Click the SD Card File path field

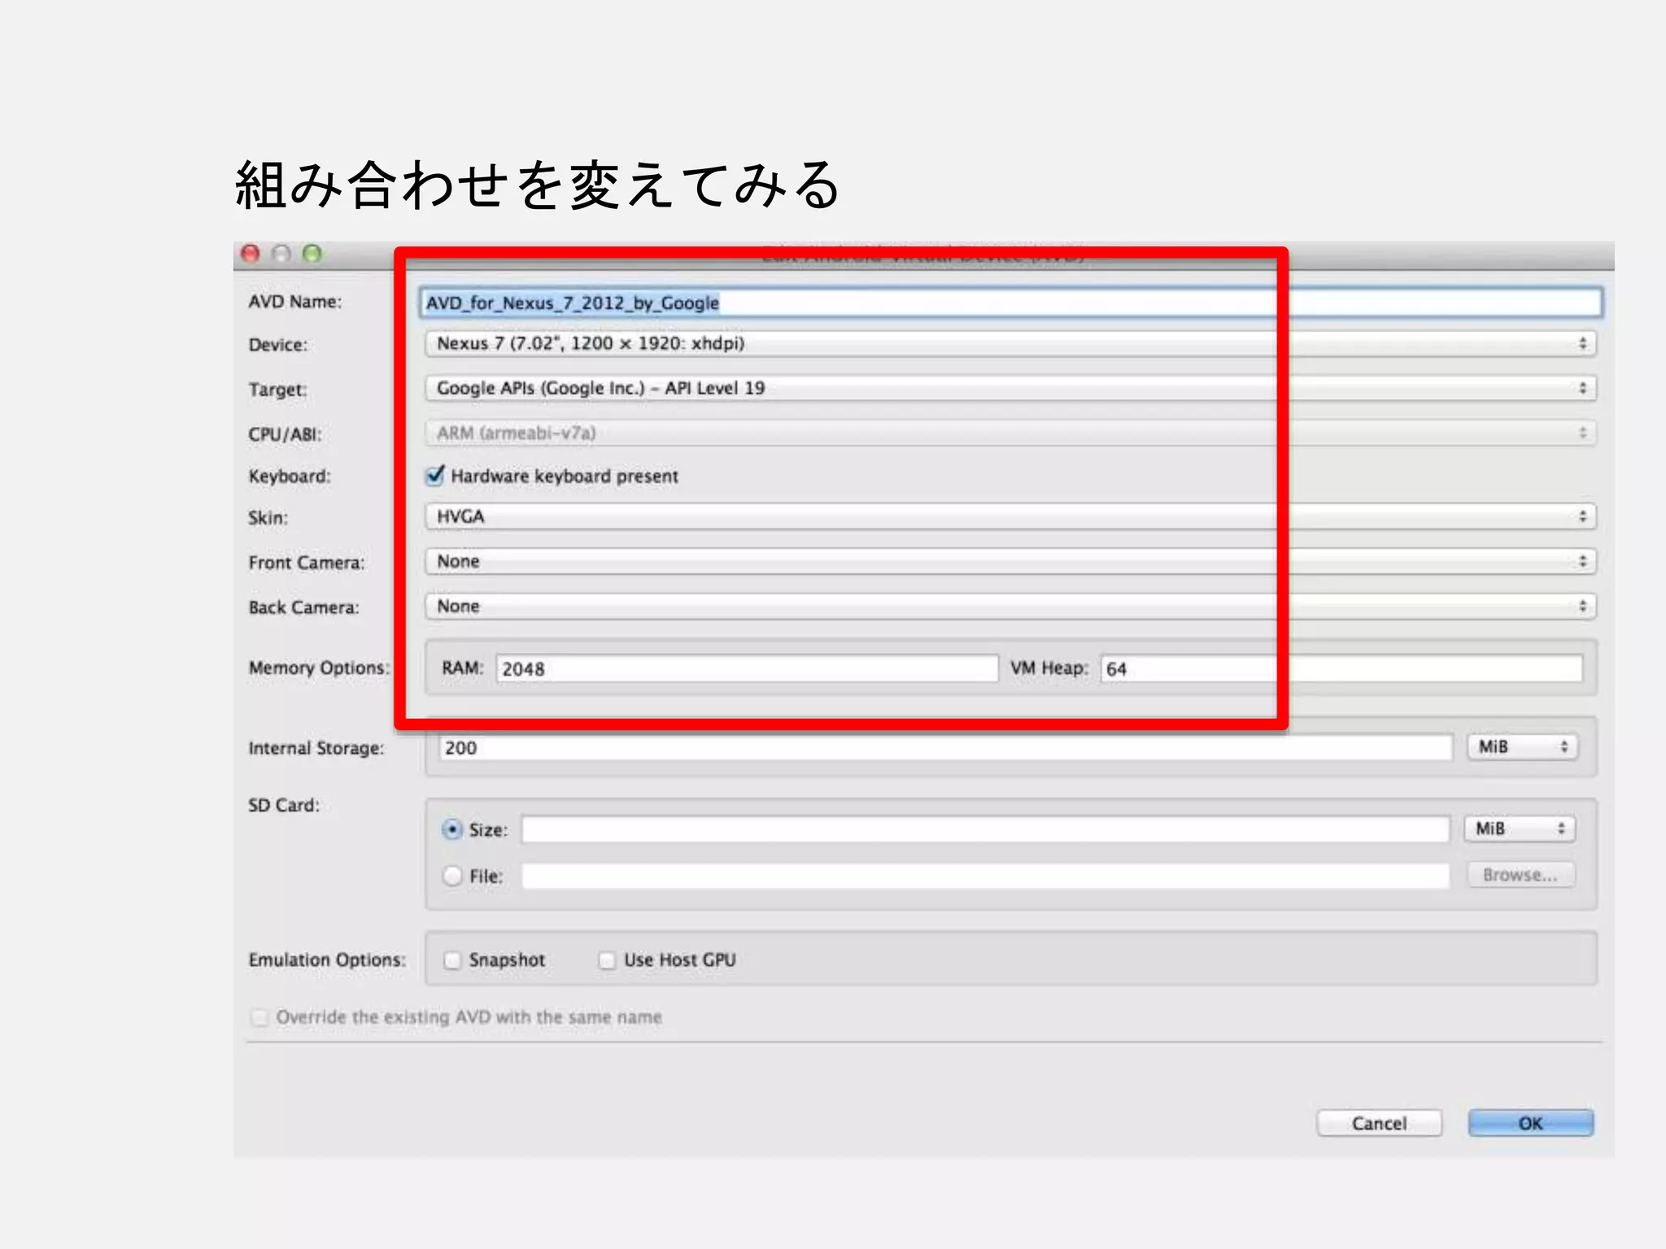pyautogui.click(x=985, y=876)
